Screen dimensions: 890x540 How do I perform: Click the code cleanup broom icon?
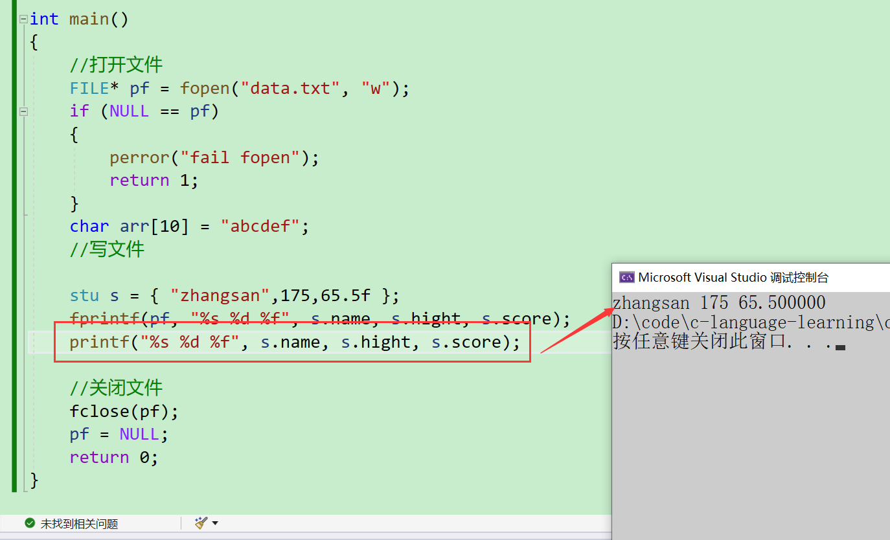click(201, 523)
